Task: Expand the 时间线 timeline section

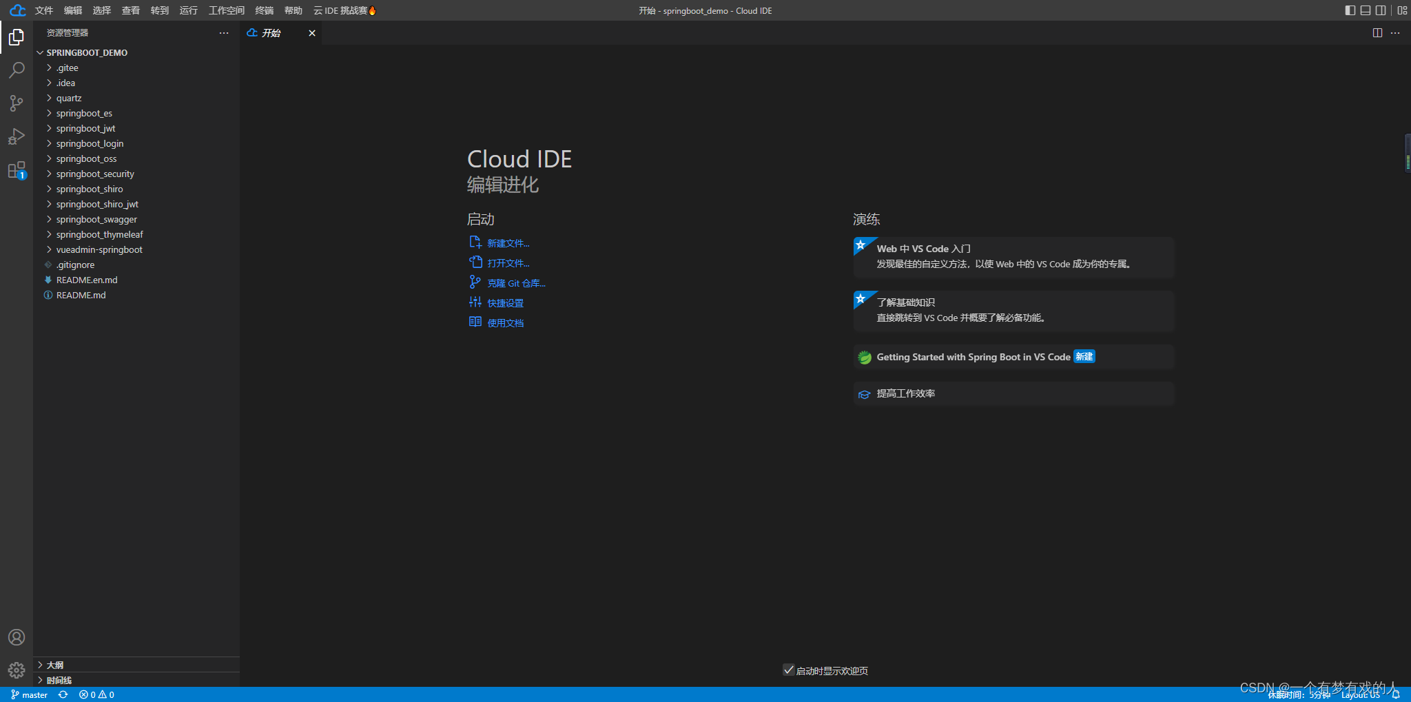Action: pos(137,680)
